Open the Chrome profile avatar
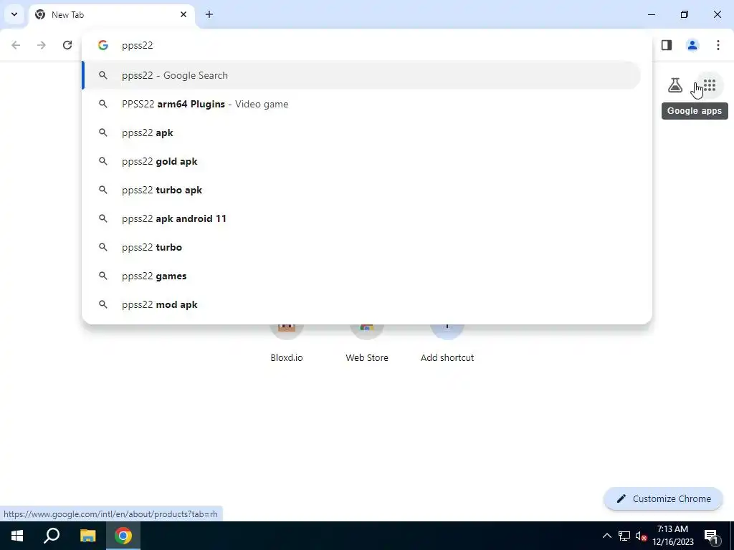 point(692,45)
